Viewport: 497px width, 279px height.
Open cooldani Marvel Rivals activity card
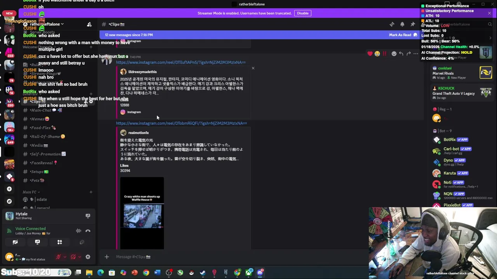click(462, 73)
